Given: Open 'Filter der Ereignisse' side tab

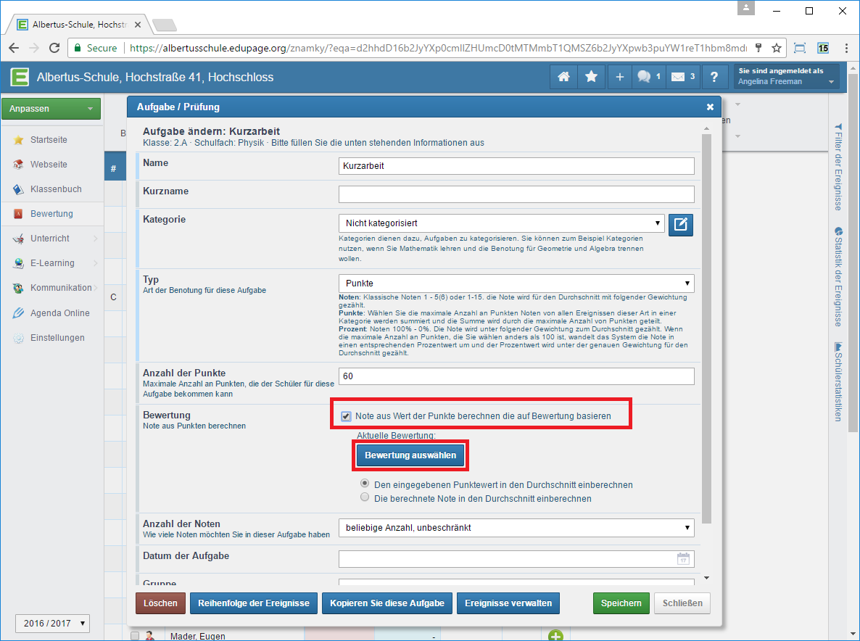Looking at the screenshot, I should (x=838, y=167).
